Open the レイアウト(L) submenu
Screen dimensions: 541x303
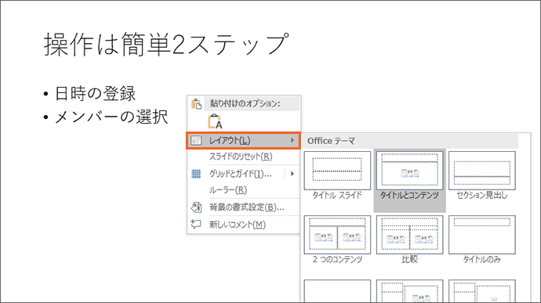pyautogui.click(x=243, y=140)
